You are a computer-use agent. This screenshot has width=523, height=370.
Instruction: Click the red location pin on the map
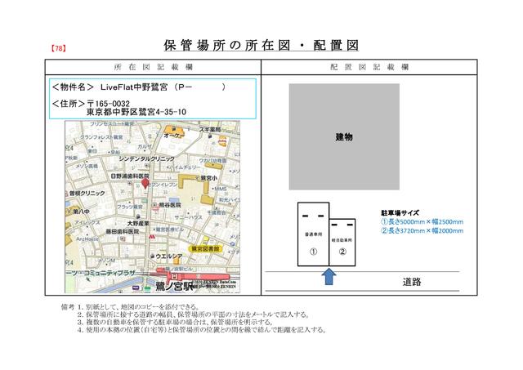(x=145, y=184)
